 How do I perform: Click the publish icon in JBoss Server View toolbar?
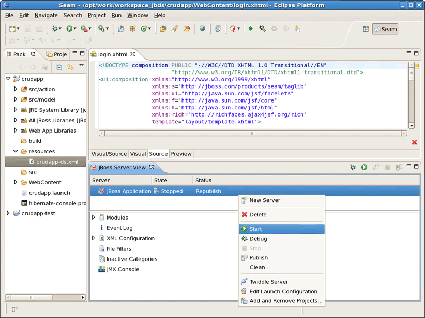399,167
